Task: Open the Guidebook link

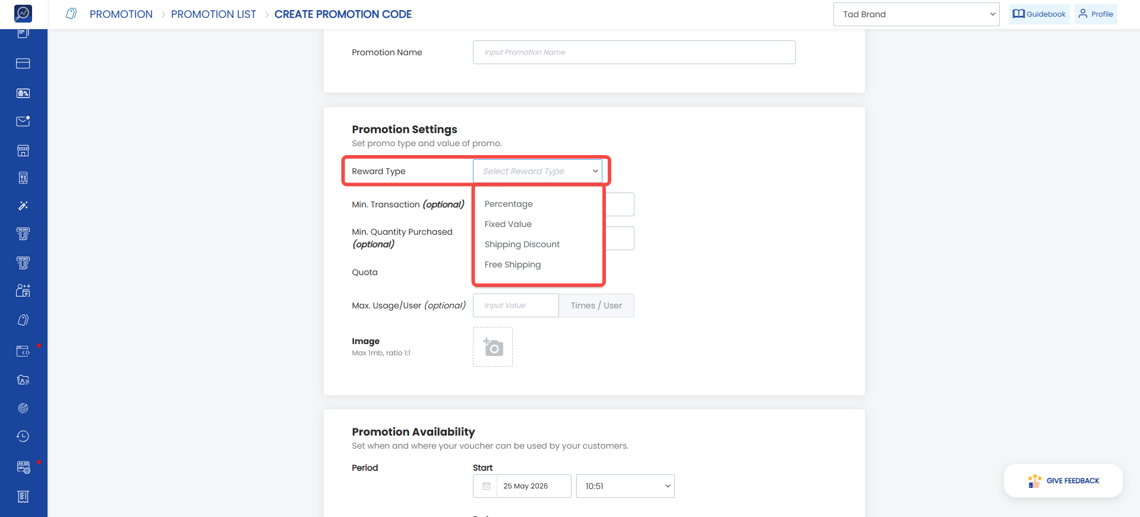Action: tap(1040, 14)
